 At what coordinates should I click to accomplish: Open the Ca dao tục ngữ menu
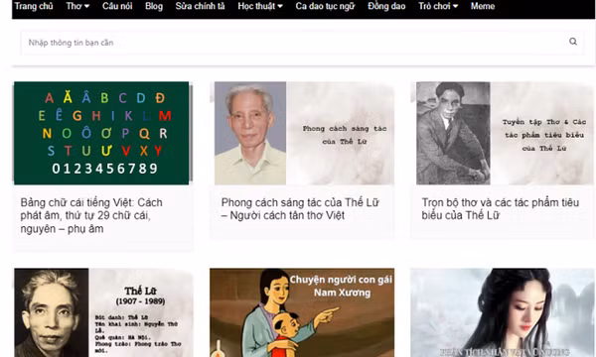point(325,6)
